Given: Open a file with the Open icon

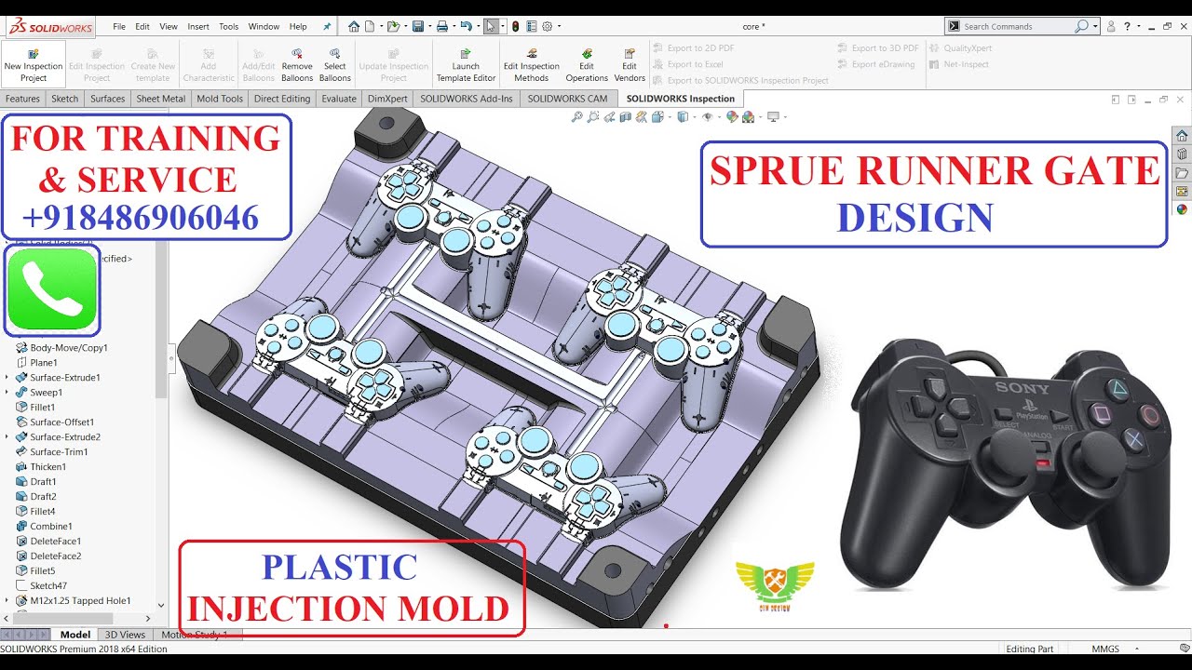Looking at the screenshot, I should 394,26.
